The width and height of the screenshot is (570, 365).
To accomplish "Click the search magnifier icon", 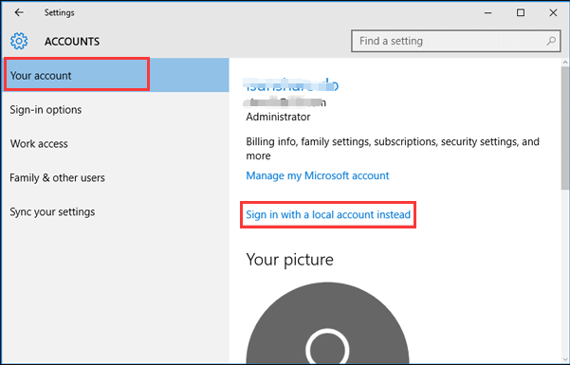I will tap(551, 41).
